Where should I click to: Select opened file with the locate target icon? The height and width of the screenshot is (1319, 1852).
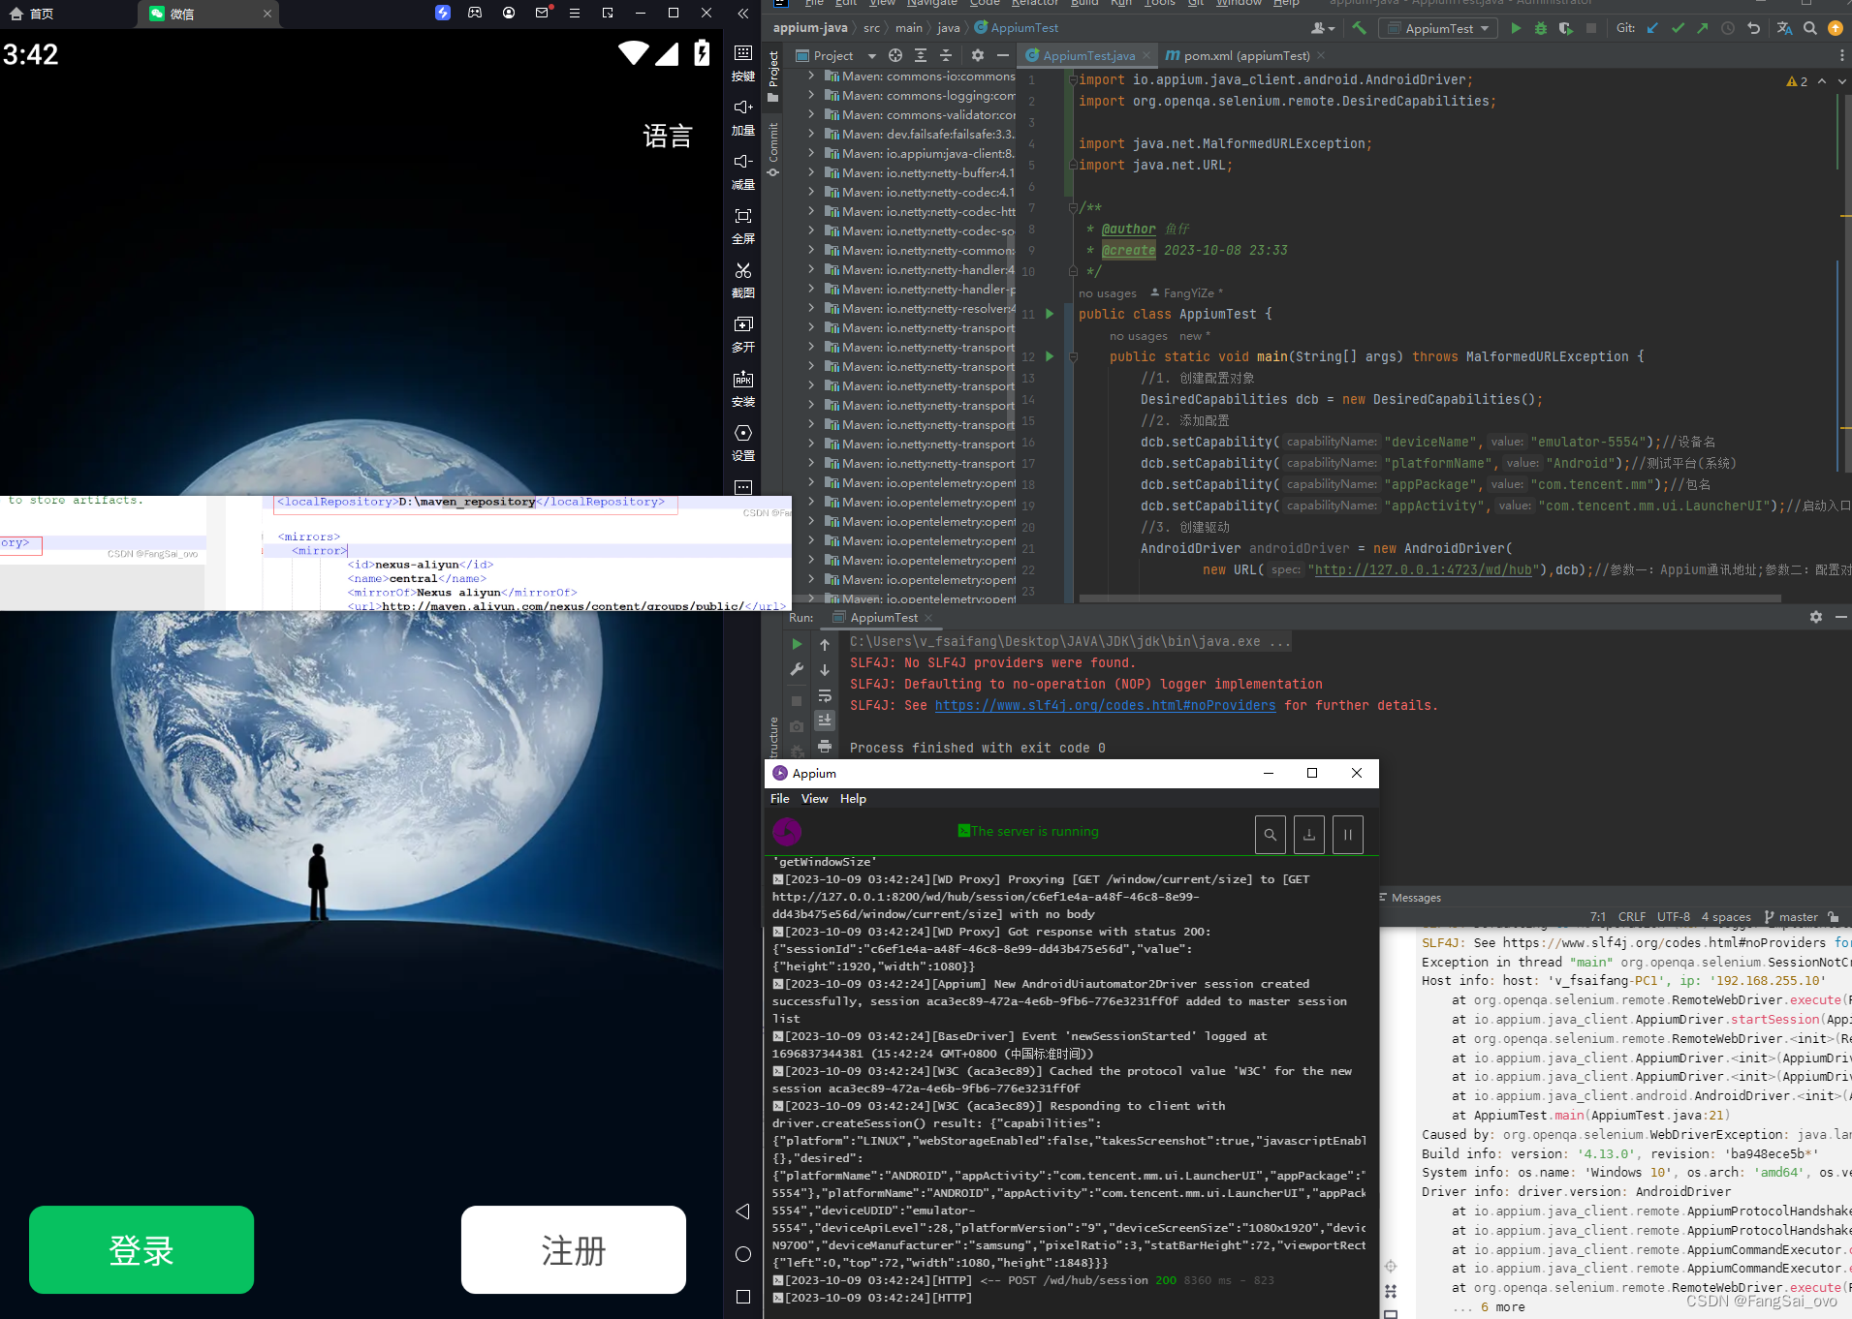(895, 55)
